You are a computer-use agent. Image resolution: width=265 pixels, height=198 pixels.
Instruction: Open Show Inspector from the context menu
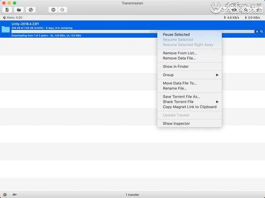[190, 123]
